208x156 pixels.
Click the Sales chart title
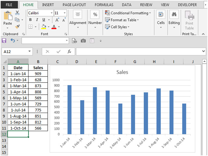pos(122,72)
